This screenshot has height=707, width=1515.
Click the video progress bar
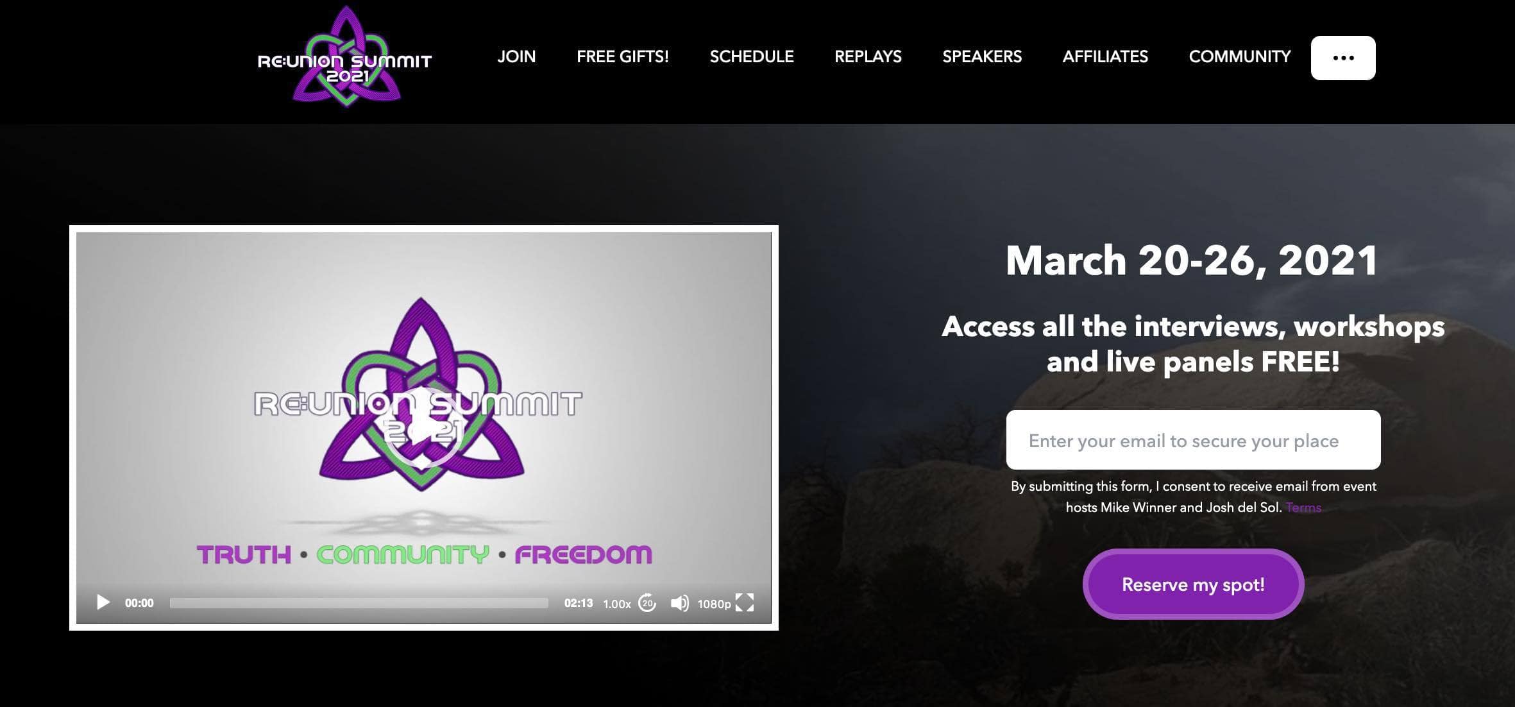(x=359, y=603)
